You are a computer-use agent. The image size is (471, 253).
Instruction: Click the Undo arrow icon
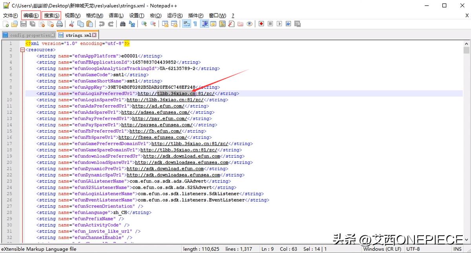(x=102, y=24)
